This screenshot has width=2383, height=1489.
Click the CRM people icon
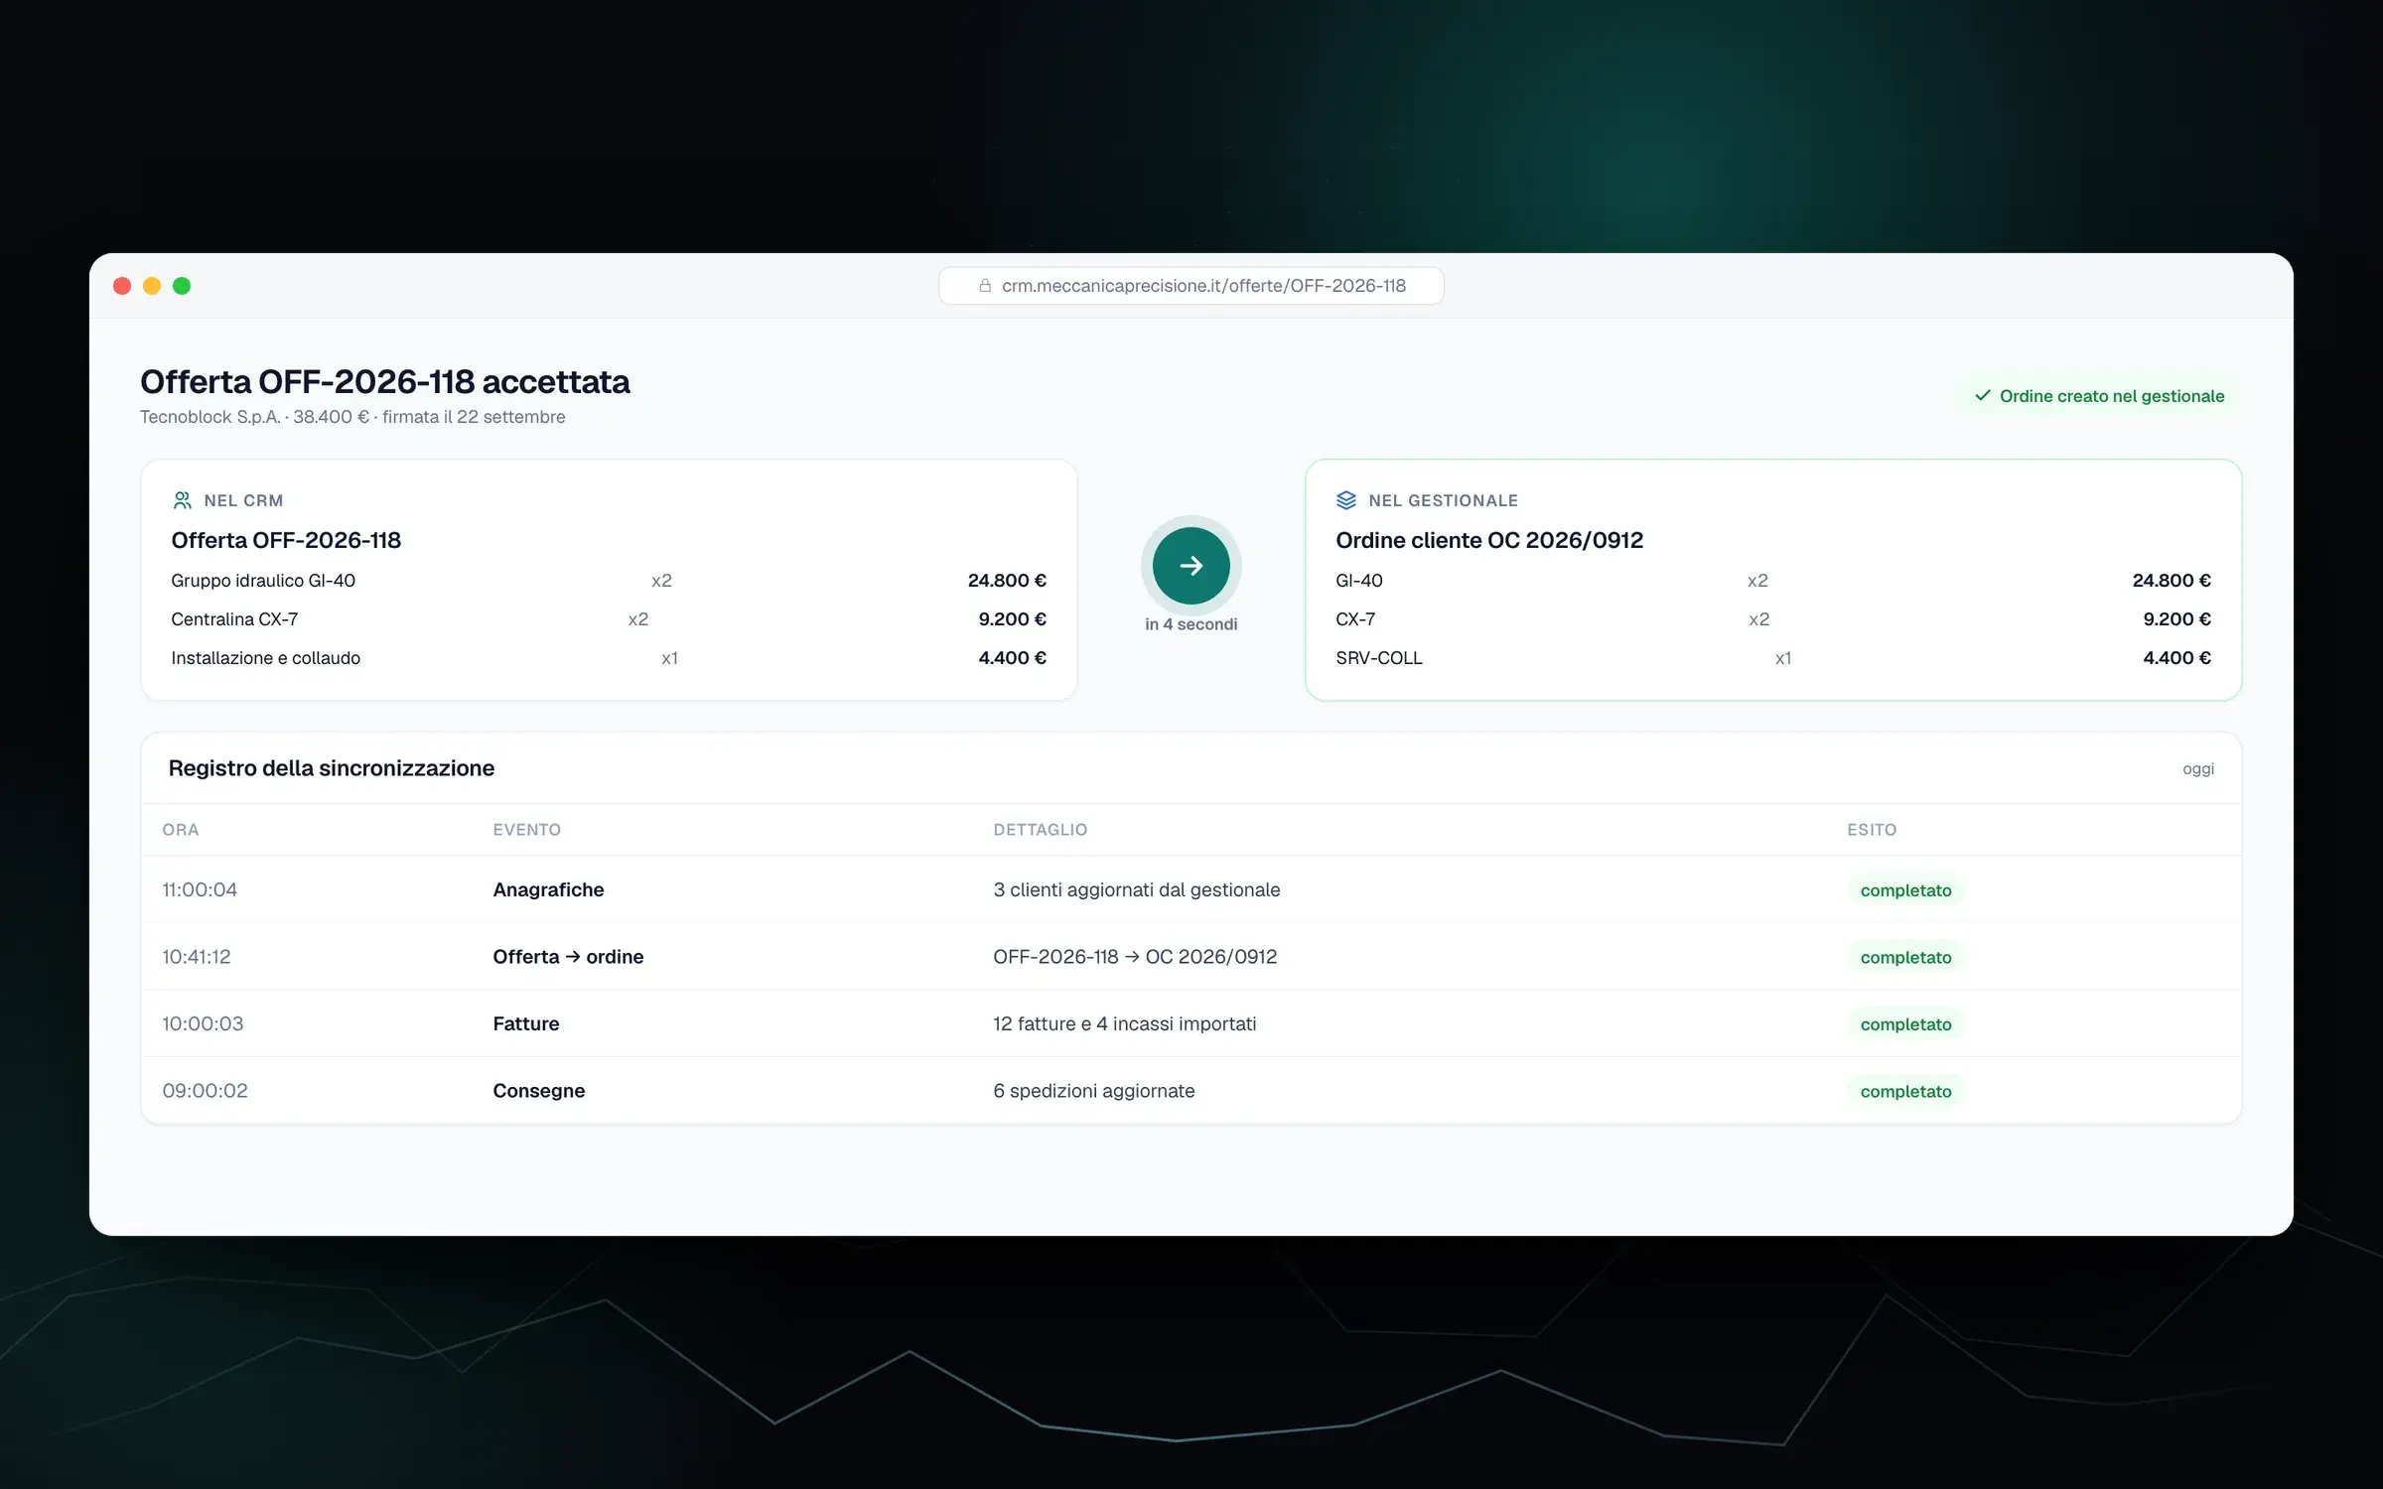[182, 500]
